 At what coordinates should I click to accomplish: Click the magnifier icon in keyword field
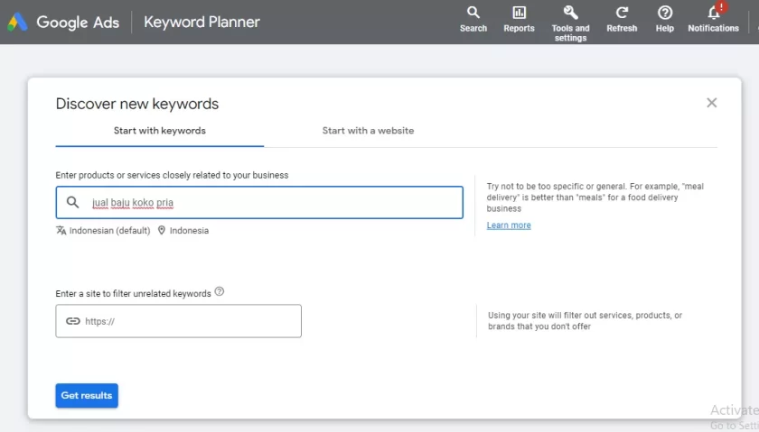tap(72, 202)
